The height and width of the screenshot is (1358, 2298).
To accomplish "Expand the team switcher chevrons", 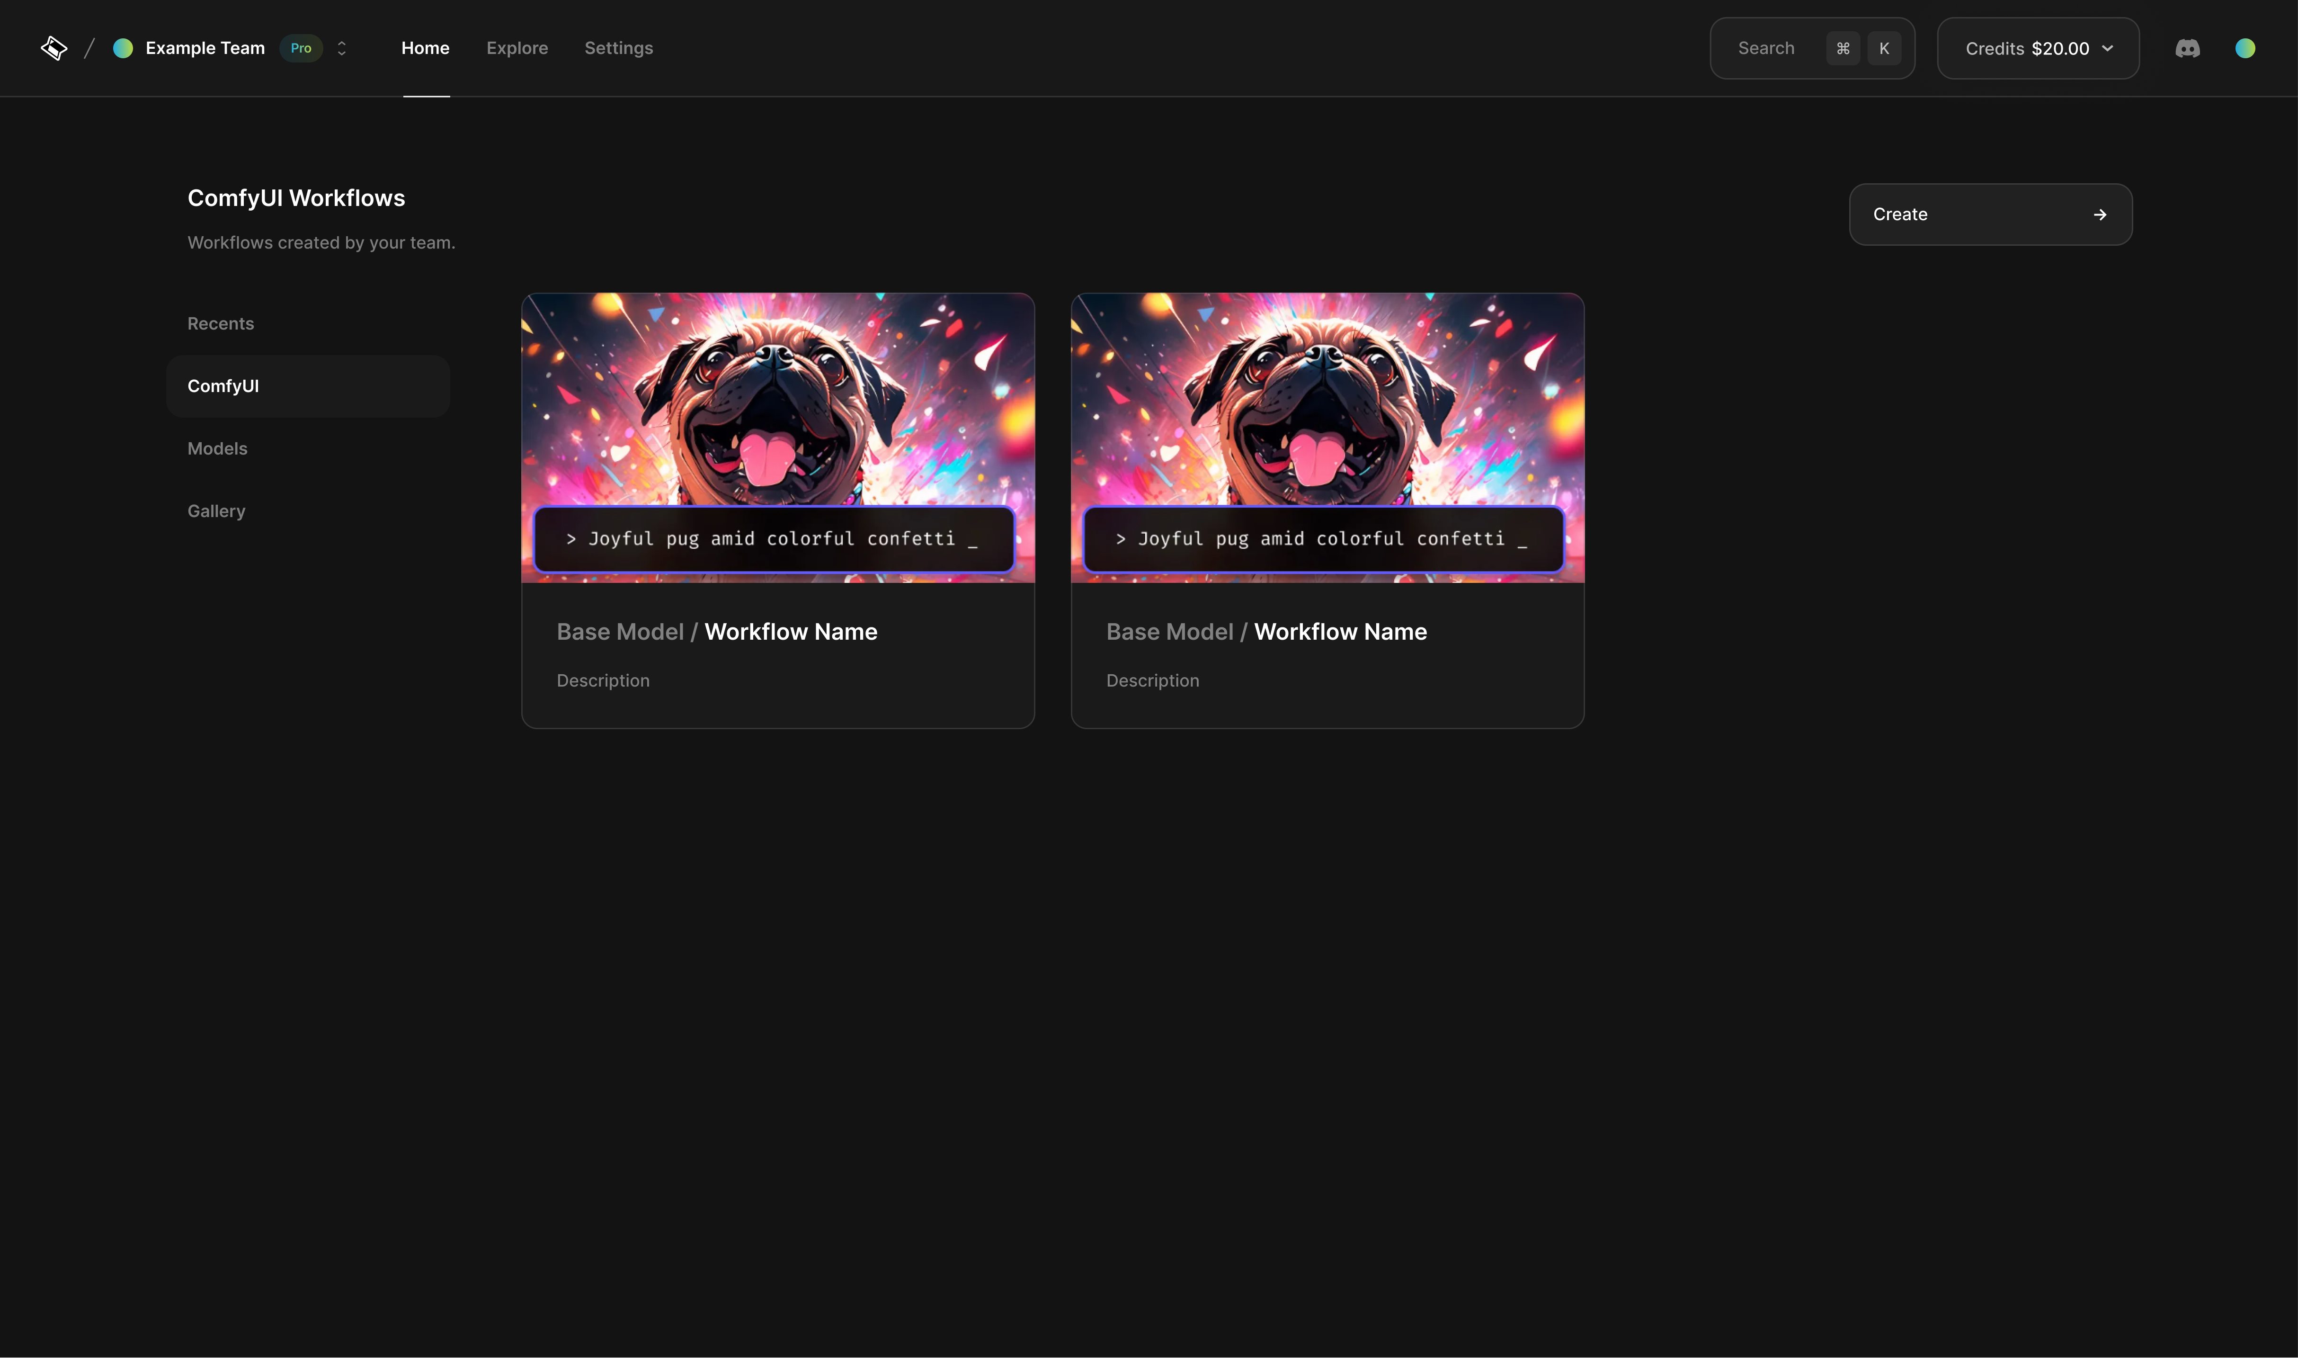I will [x=342, y=48].
